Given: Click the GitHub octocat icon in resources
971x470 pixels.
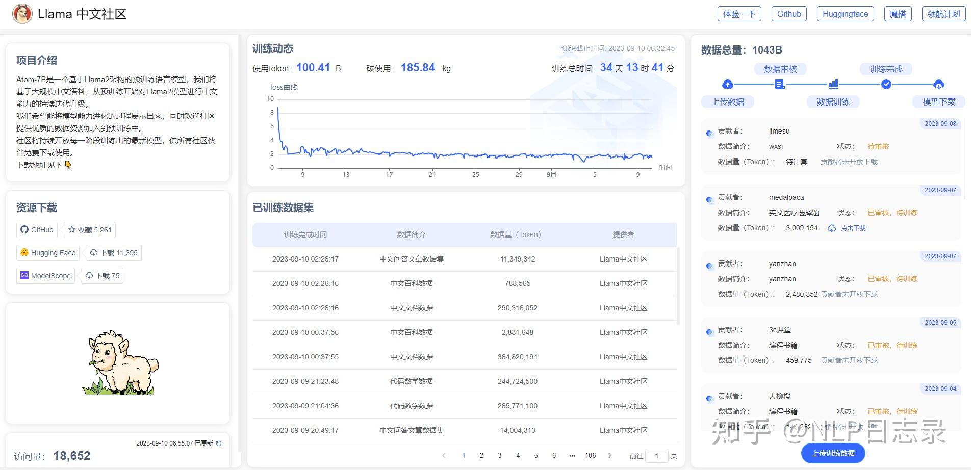Looking at the screenshot, I should [x=24, y=230].
